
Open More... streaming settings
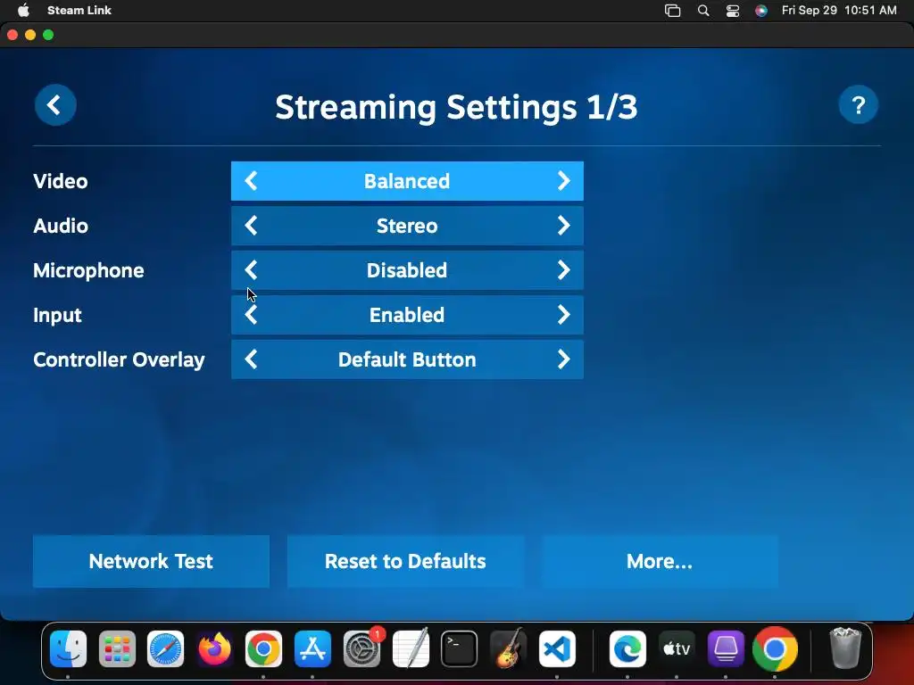pyautogui.click(x=660, y=561)
